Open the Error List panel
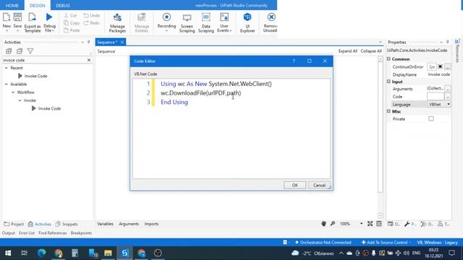This screenshot has height=260, width=463. click(27, 233)
